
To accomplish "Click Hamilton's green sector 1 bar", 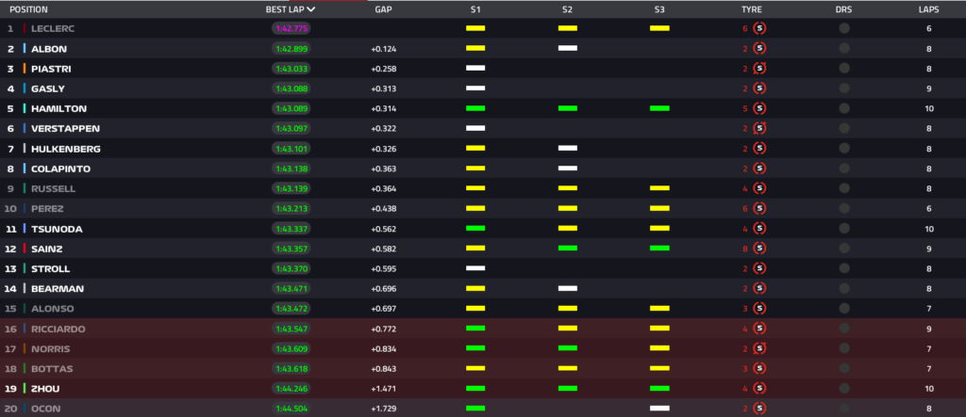I will (x=475, y=108).
